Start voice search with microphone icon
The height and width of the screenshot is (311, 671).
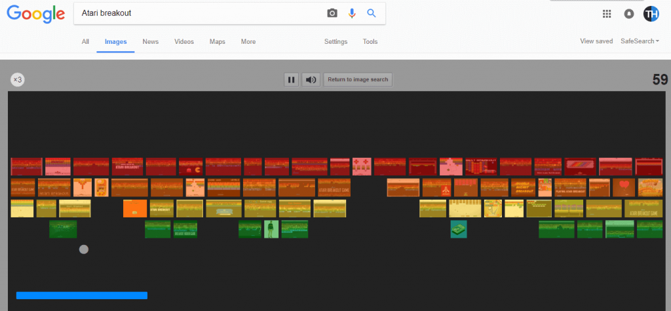(352, 13)
